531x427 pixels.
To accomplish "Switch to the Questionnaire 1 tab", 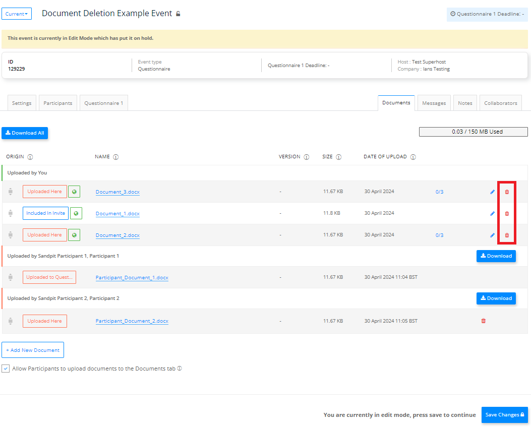I will (x=103, y=103).
